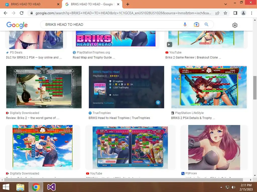Open the split-screen head to head thumbnail
The width and height of the screenshot is (257, 192).
[130, 147]
